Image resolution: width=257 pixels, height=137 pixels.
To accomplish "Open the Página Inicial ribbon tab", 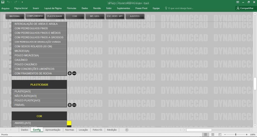I will coord(21,8).
